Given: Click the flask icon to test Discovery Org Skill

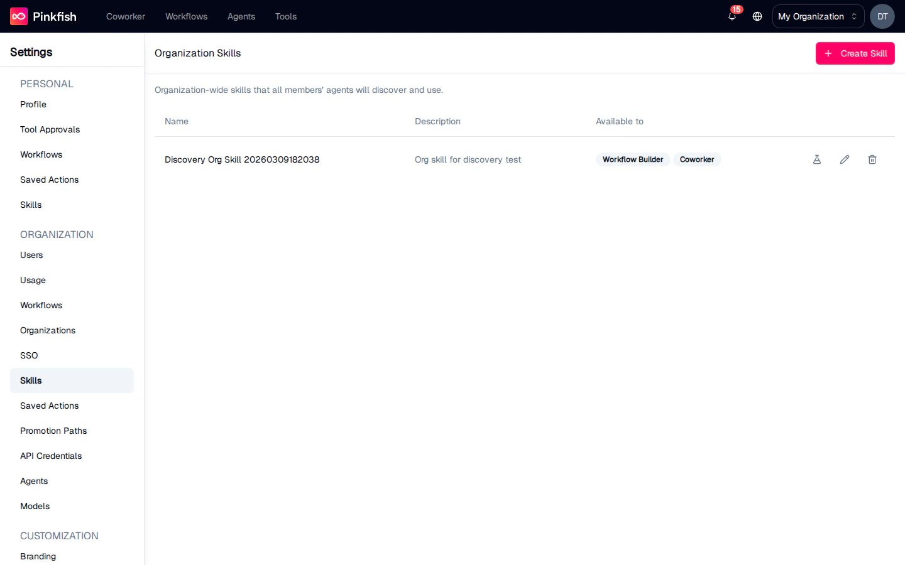Looking at the screenshot, I should pos(816,159).
